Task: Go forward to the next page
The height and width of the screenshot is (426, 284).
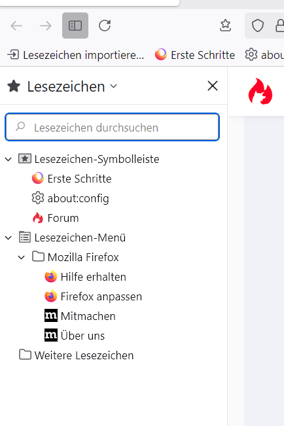Action: pyautogui.click(x=46, y=26)
